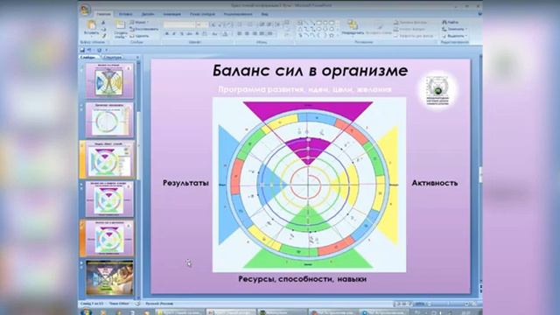Click the Center alignment paragraph icon
This screenshot has width=560, height=315.
tap(247, 34)
